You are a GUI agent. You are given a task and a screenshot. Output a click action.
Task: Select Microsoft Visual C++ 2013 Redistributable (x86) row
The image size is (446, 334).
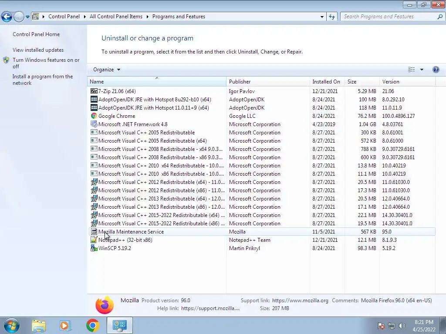click(262, 207)
